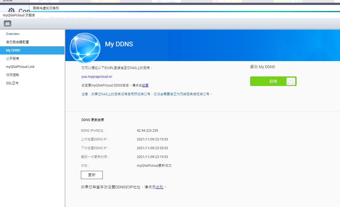Click the 网络与虚拟交换机 window title
Image resolution: width=340 pixels, height=207 pixels.
tap(46, 8)
